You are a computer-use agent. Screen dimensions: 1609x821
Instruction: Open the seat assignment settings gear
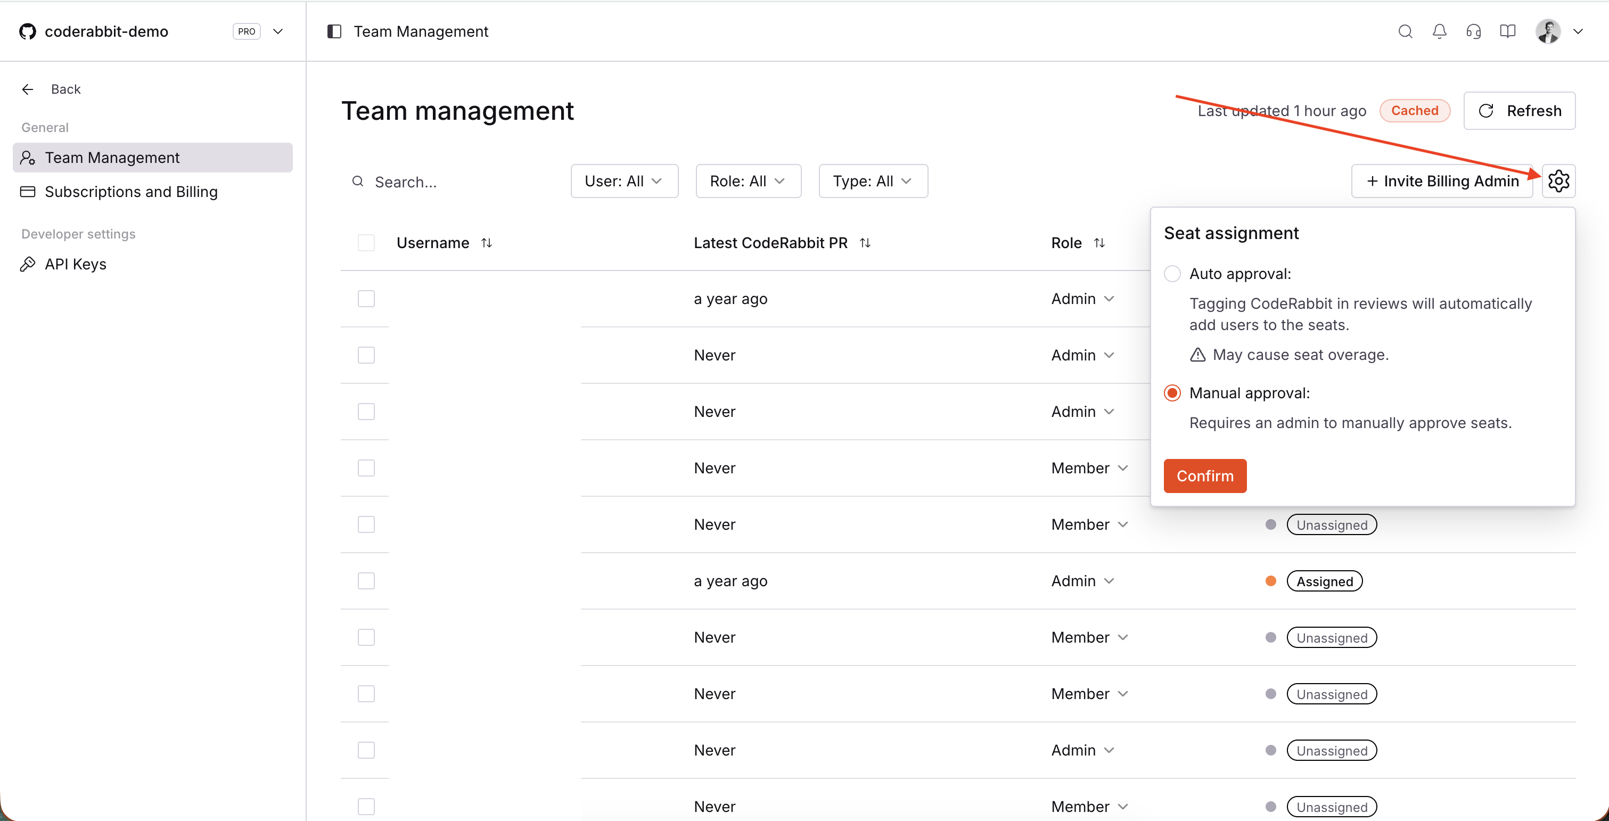[x=1558, y=180]
